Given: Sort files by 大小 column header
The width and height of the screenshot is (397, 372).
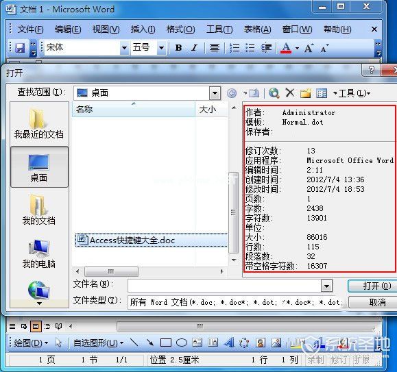Looking at the screenshot, I should [211, 110].
